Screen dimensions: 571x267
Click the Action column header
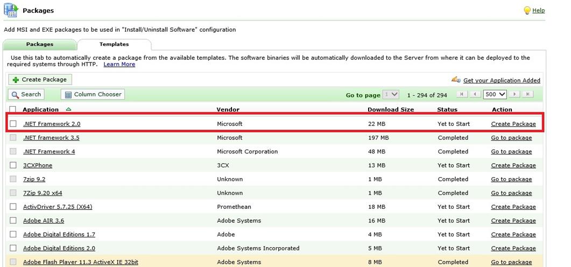coord(502,110)
